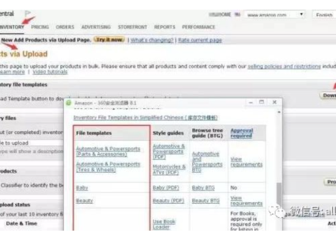Image resolution: width=336 pixels, height=235 pixels.
Task: Open the Beauty (PDF) style guide
Action: [x=169, y=200]
